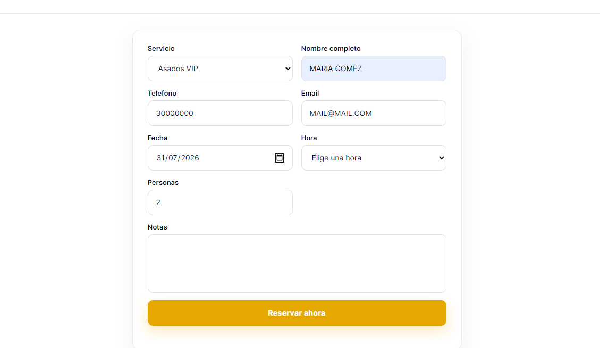Click the chevron arrow of the Hora select

(x=441, y=158)
